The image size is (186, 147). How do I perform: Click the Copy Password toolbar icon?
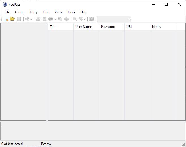pyautogui.click(x=45, y=19)
